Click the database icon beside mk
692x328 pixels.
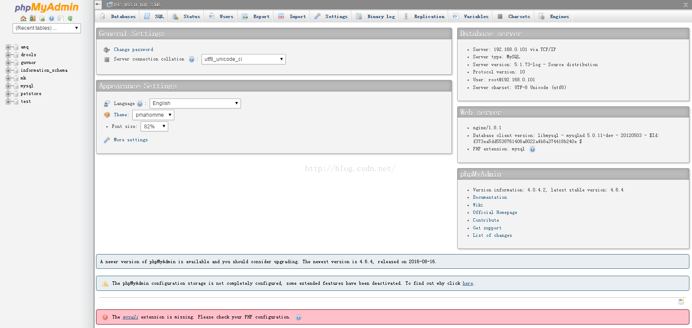pos(16,78)
